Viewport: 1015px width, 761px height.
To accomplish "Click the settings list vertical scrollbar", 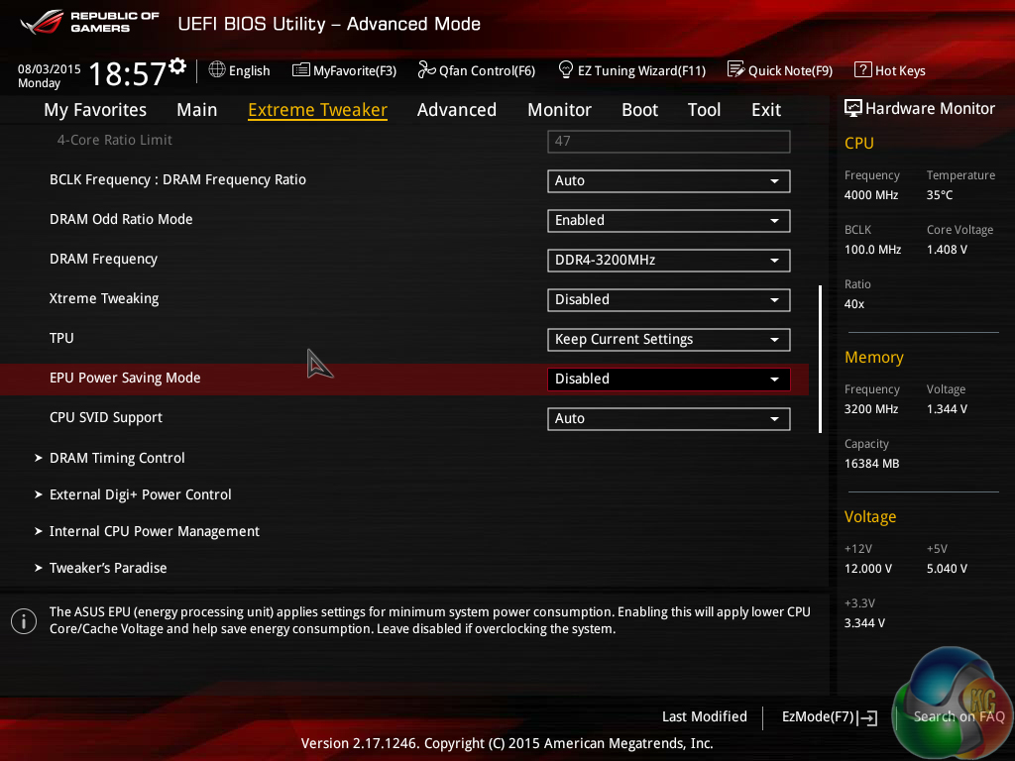I will (820, 359).
